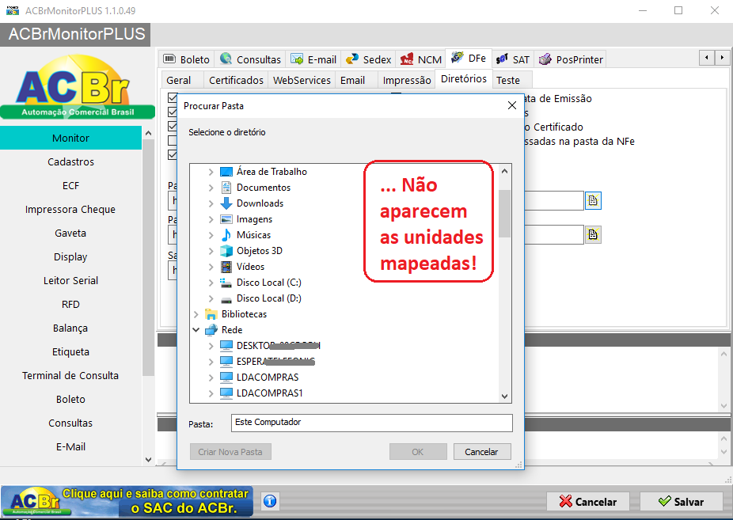Open the E-mail tab with envelope icon
This screenshot has height=520, width=733.
point(313,59)
